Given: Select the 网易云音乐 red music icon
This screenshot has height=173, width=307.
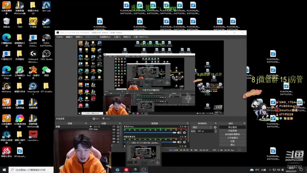Looking at the screenshot, I should pos(7,152).
